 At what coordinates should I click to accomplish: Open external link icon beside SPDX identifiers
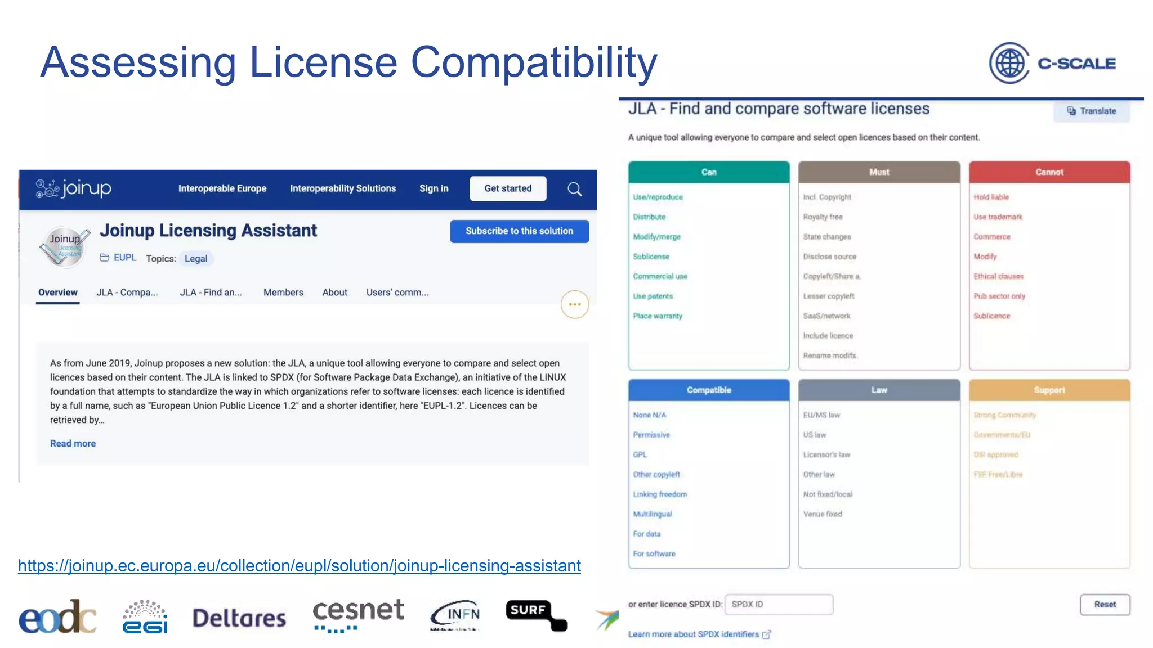(x=766, y=634)
